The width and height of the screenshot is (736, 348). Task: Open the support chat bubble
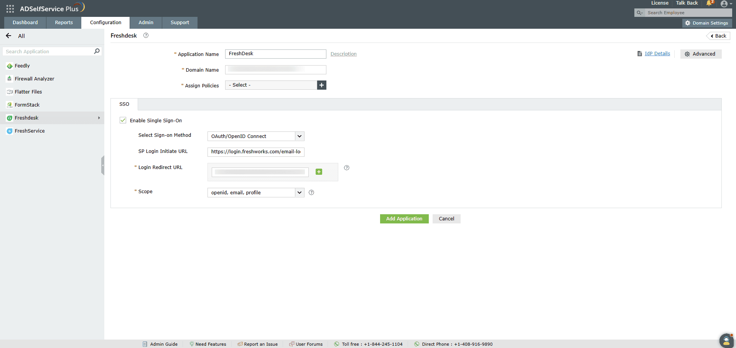pos(726,340)
